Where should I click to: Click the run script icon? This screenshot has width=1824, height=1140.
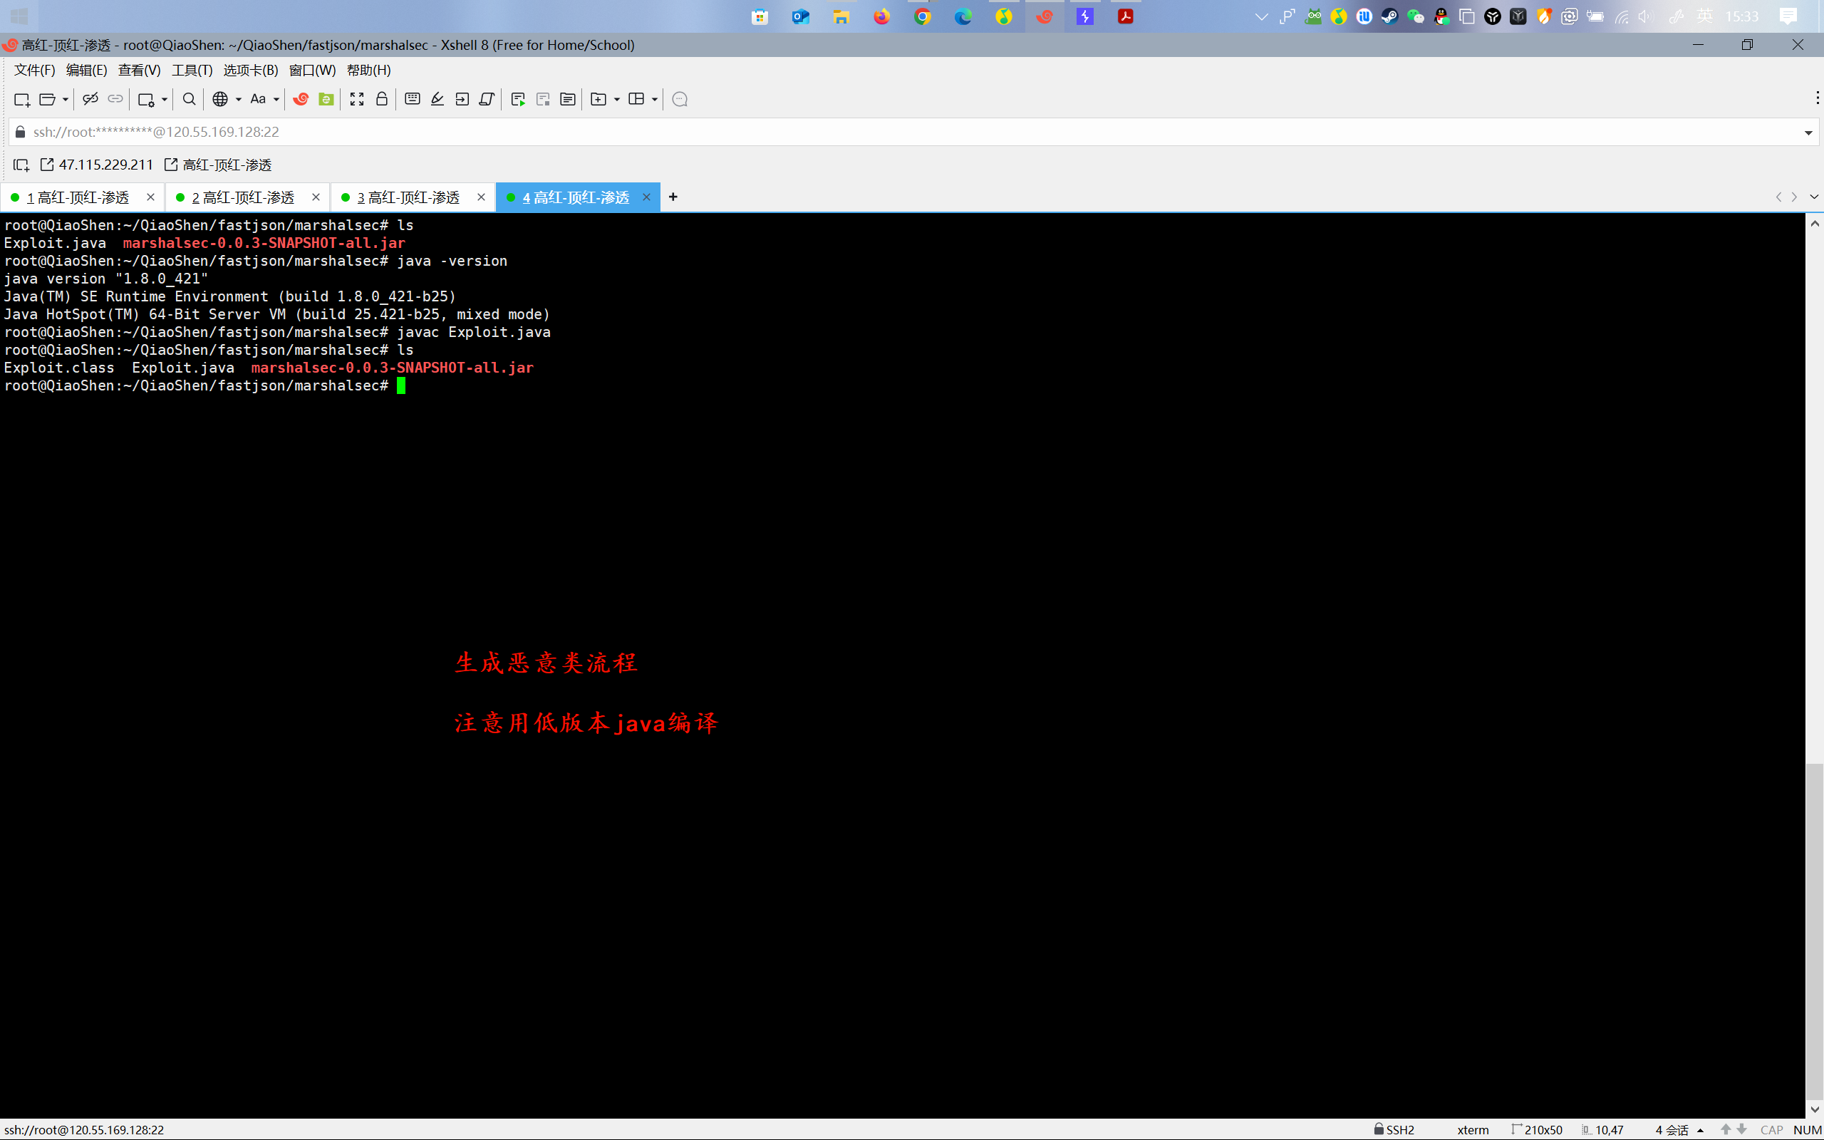[518, 100]
